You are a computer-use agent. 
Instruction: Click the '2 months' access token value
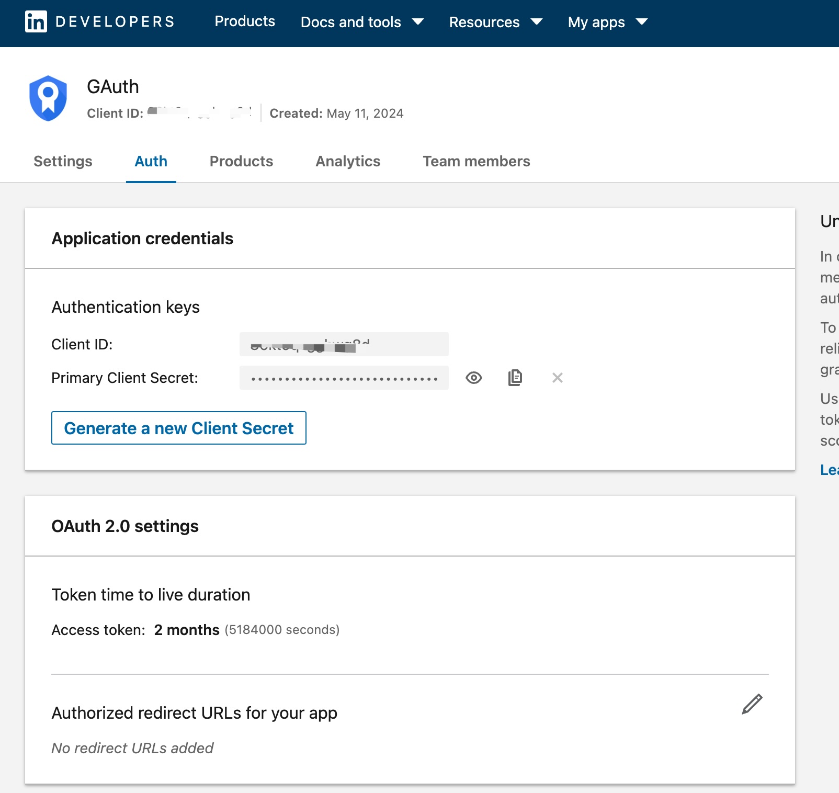coord(187,630)
